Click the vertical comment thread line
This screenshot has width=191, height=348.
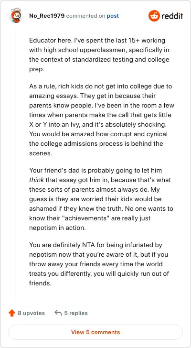click(x=16, y=162)
